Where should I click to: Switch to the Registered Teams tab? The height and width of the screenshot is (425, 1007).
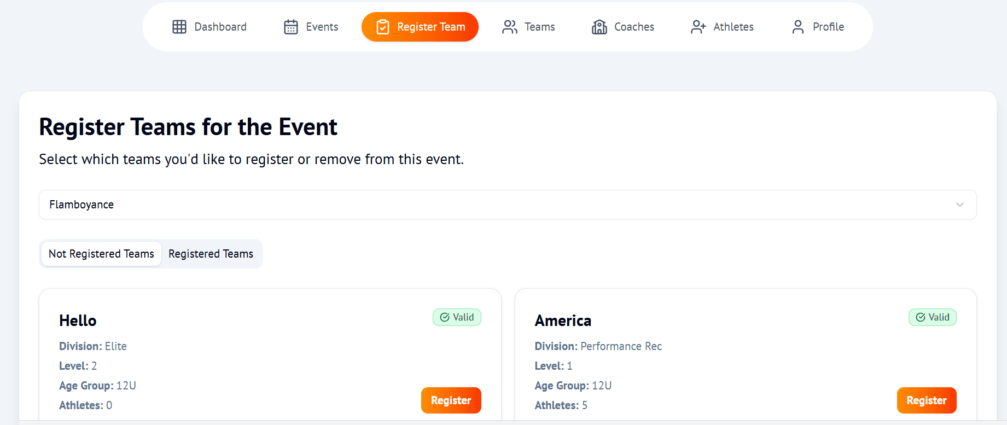tap(211, 254)
